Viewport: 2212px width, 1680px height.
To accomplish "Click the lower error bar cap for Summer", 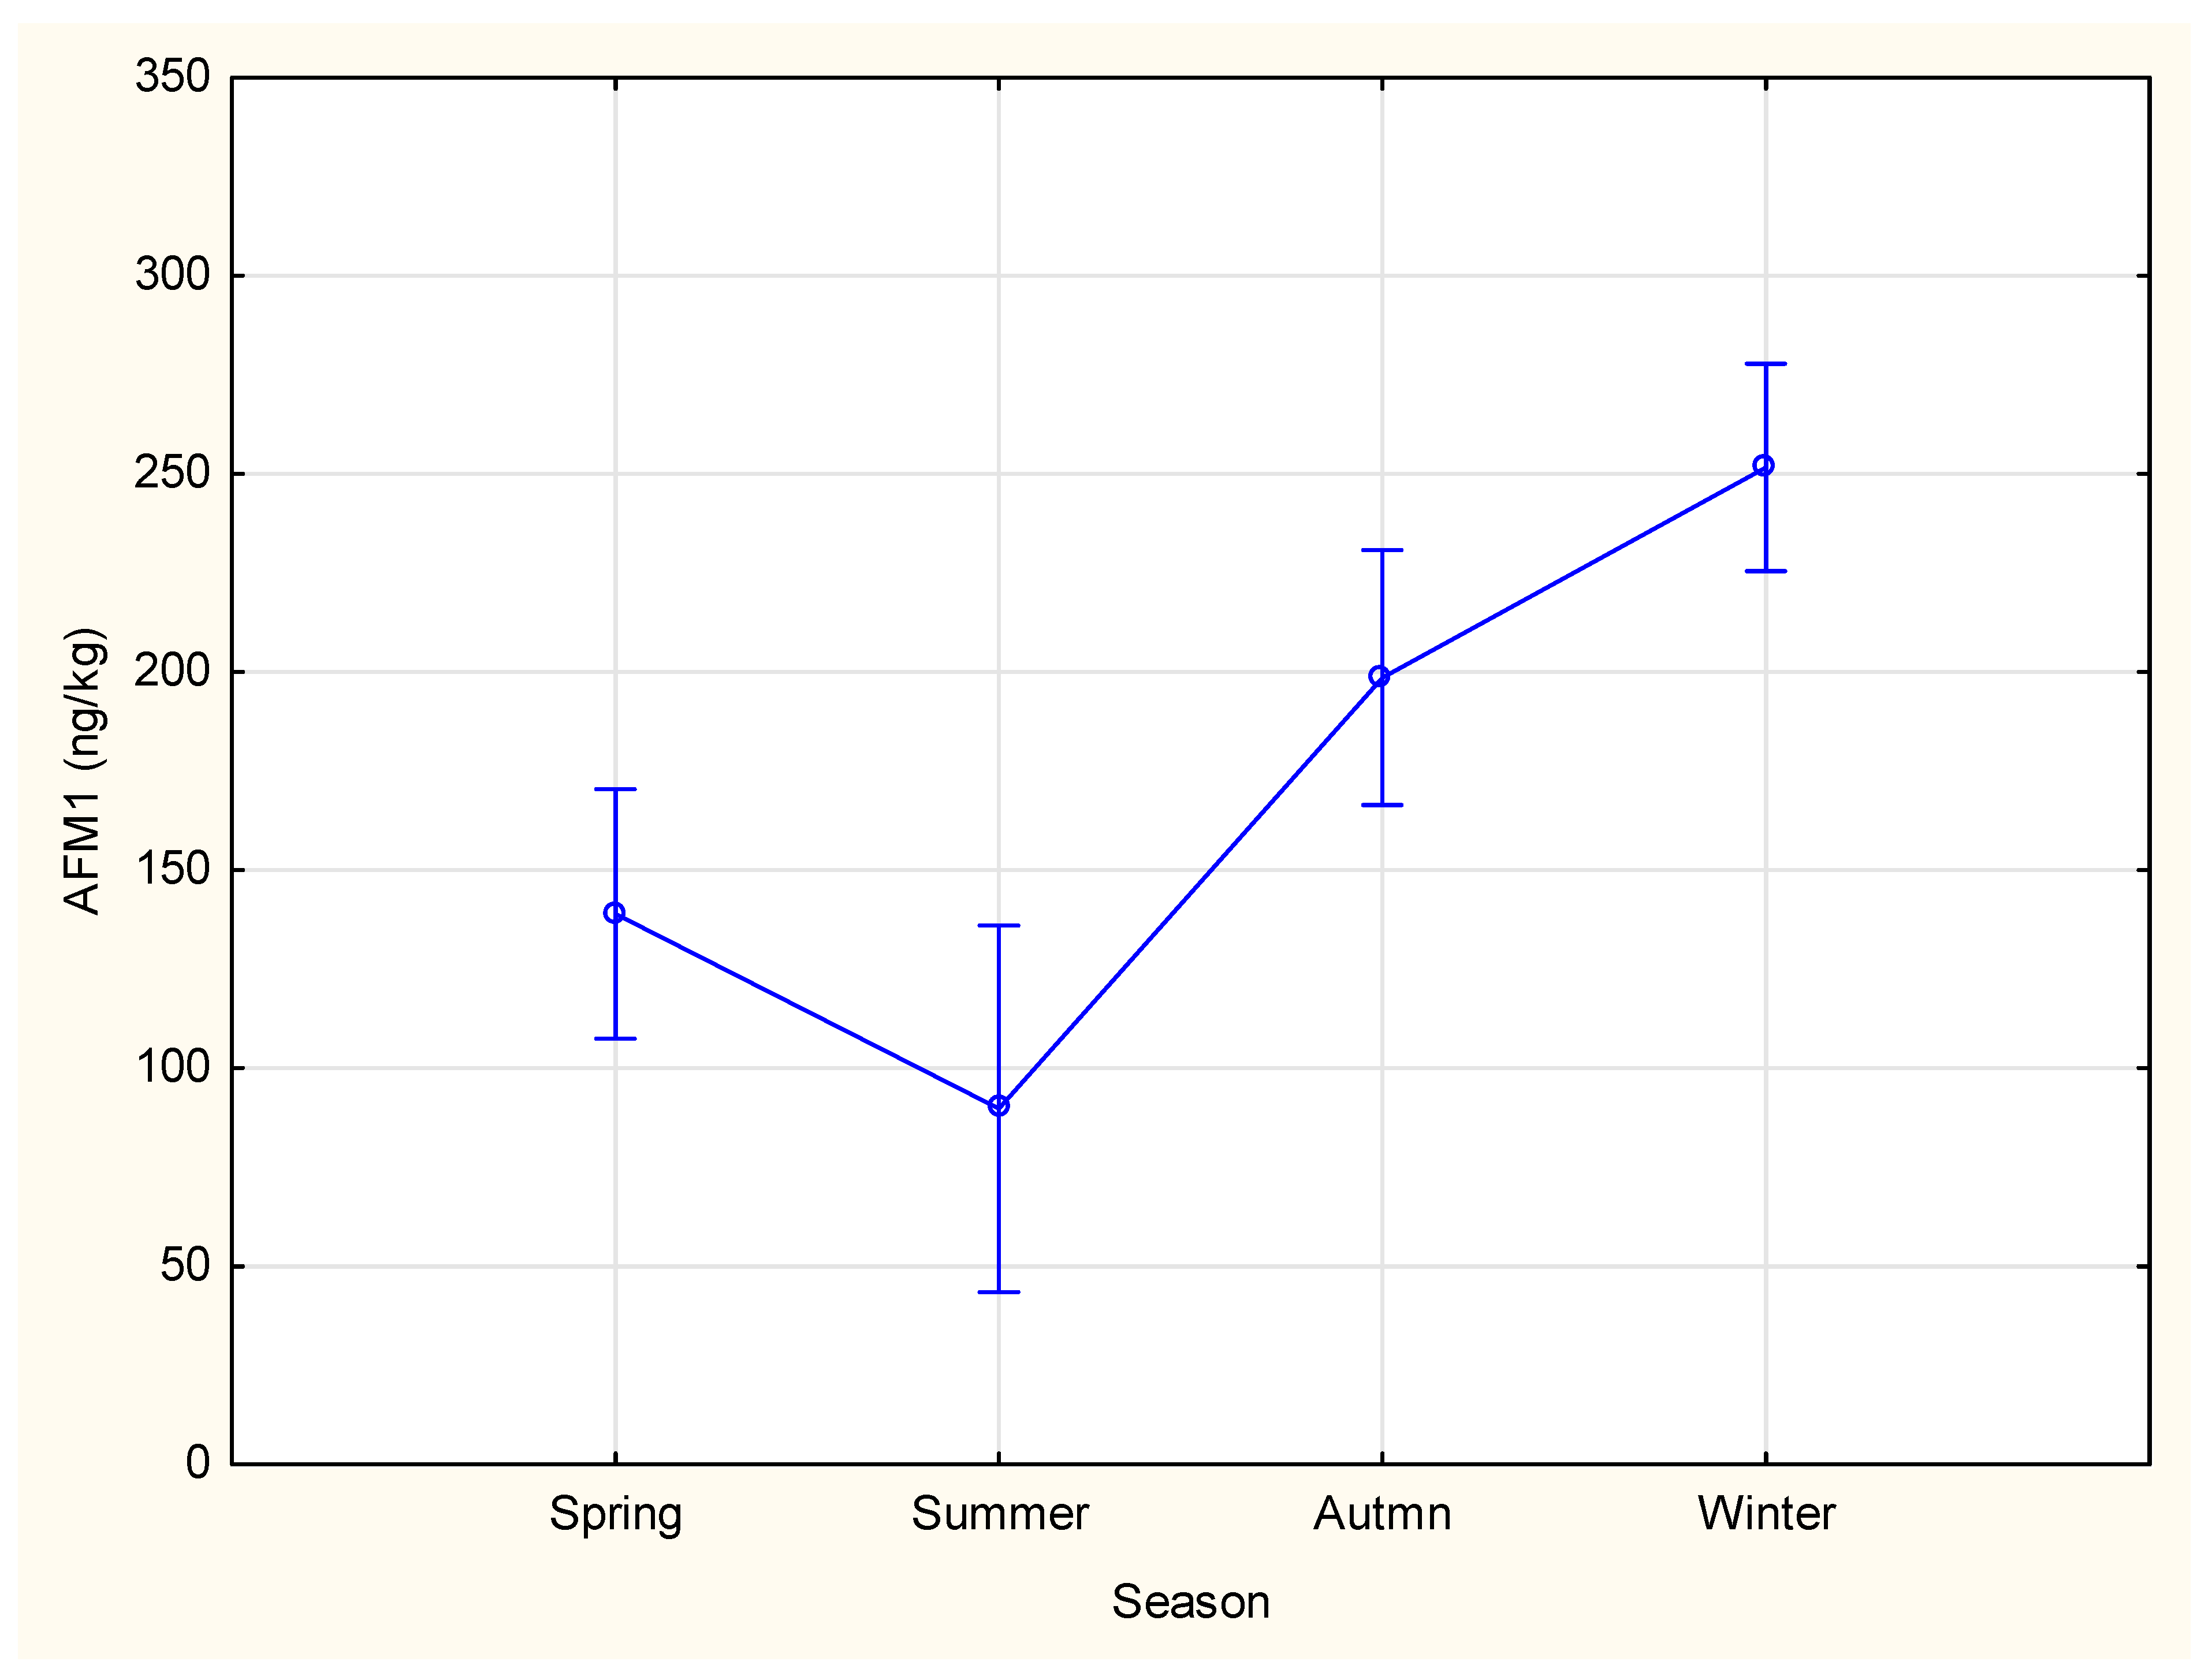I will pos(998,1293).
